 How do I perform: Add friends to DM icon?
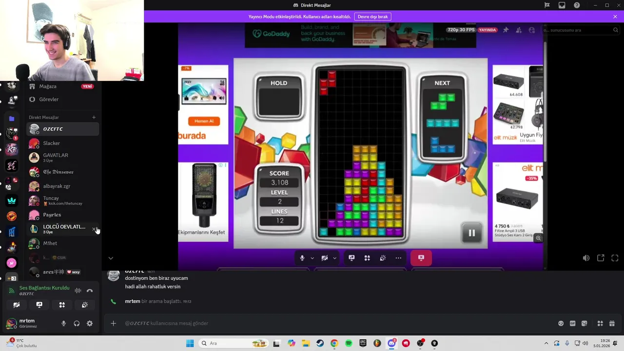click(519, 30)
